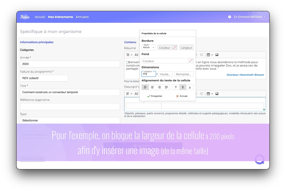Click the Thalia logo
The width and height of the screenshot is (286, 191).
(x=25, y=17)
